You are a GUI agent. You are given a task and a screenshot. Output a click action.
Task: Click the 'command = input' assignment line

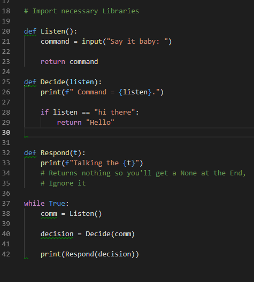[x=106, y=42]
